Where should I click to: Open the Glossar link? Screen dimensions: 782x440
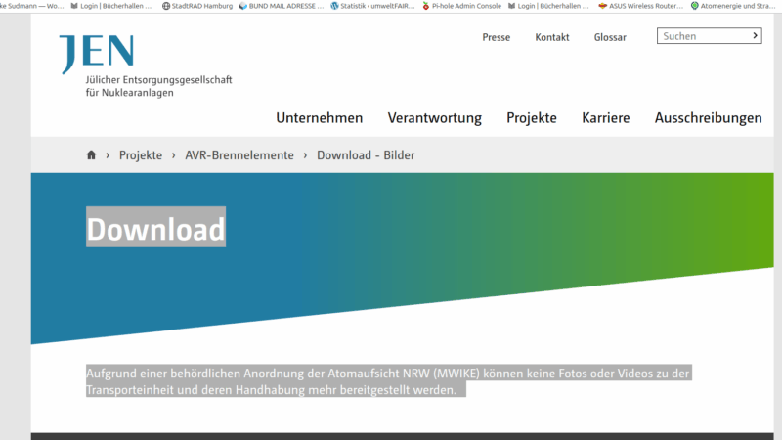point(610,37)
